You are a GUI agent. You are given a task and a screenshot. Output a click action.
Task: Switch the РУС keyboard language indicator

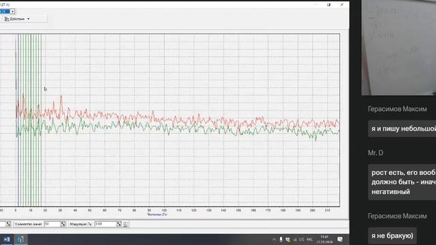coord(309,240)
